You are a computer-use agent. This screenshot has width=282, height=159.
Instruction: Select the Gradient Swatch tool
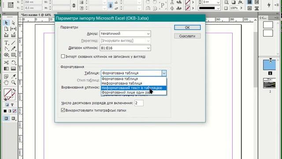click(6, 69)
